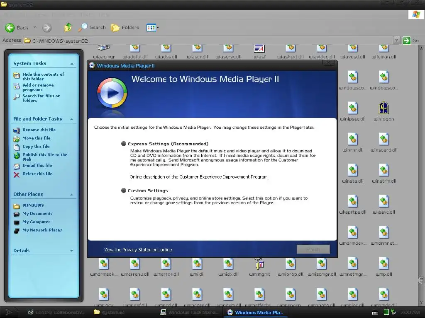
Task: Collapse the File and Folder Tasks section
Action: (72, 119)
